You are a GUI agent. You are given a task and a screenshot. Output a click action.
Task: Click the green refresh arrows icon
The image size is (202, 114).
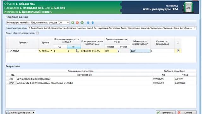(x=82, y=22)
